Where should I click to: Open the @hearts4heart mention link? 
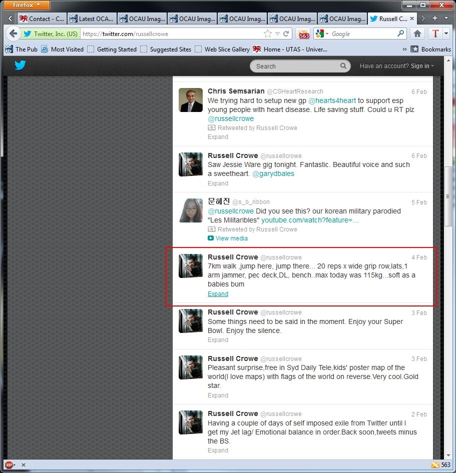click(x=332, y=100)
